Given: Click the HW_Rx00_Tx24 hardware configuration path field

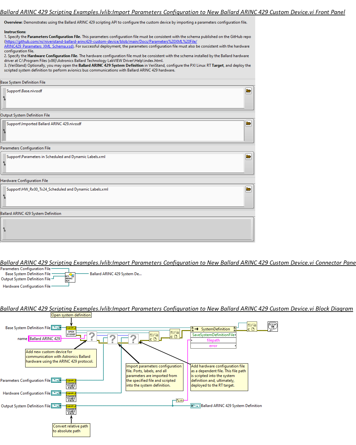Looking at the screenshot, I should [x=125, y=196].
